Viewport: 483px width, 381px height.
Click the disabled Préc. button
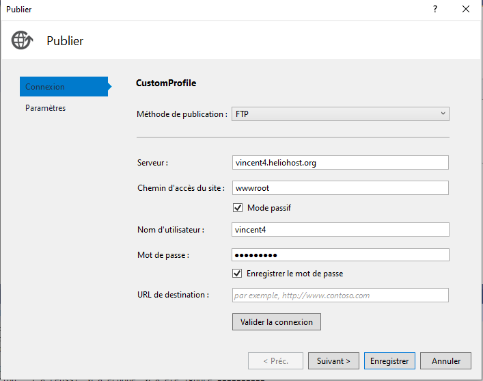point(277,360)
